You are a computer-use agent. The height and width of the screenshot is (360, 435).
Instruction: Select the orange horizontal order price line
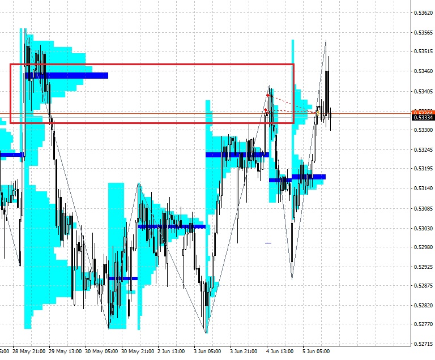point(205,113)
